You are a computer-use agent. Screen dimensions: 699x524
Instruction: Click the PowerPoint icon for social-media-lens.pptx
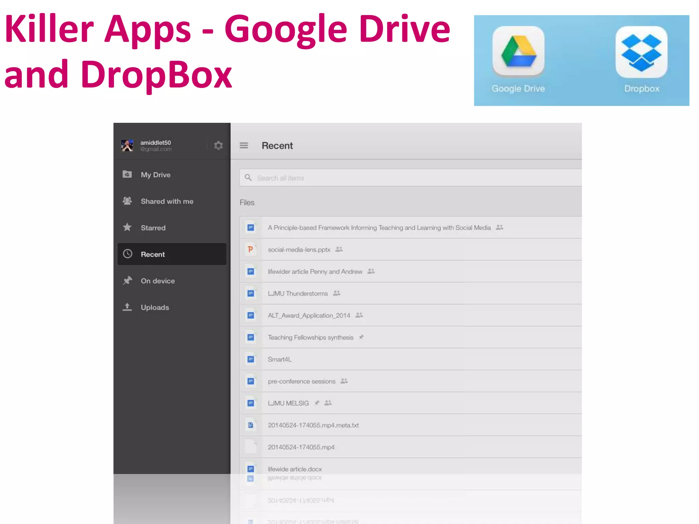point(251,249)
